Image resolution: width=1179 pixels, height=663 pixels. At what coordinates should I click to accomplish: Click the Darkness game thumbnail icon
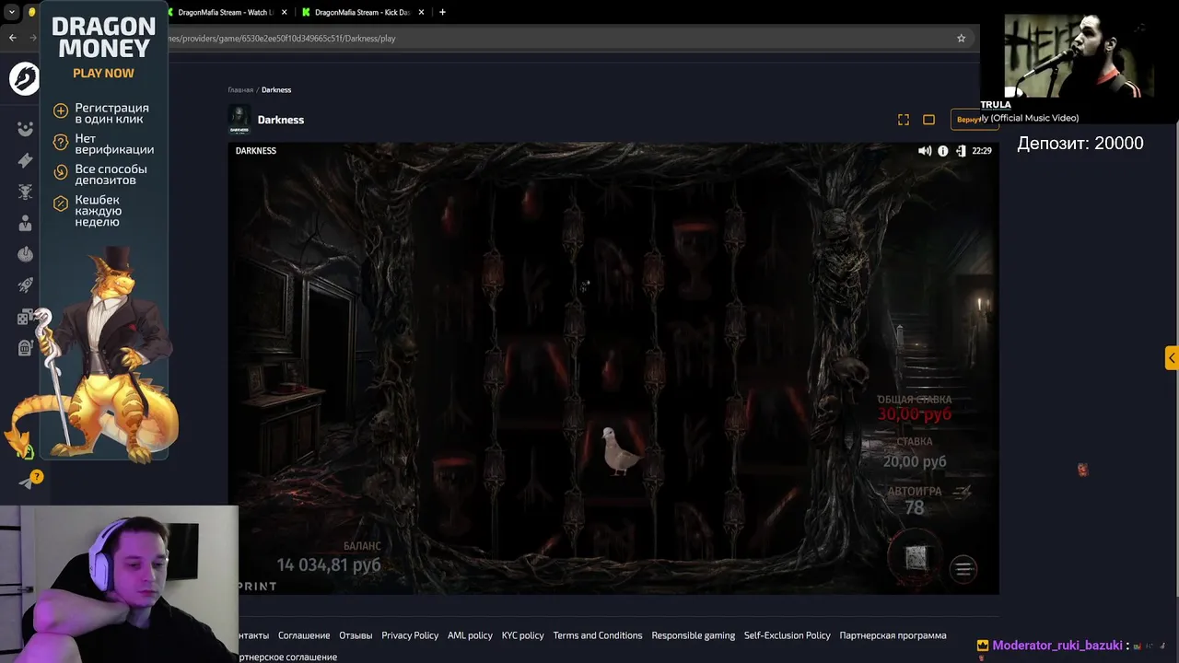pos(239,120)
